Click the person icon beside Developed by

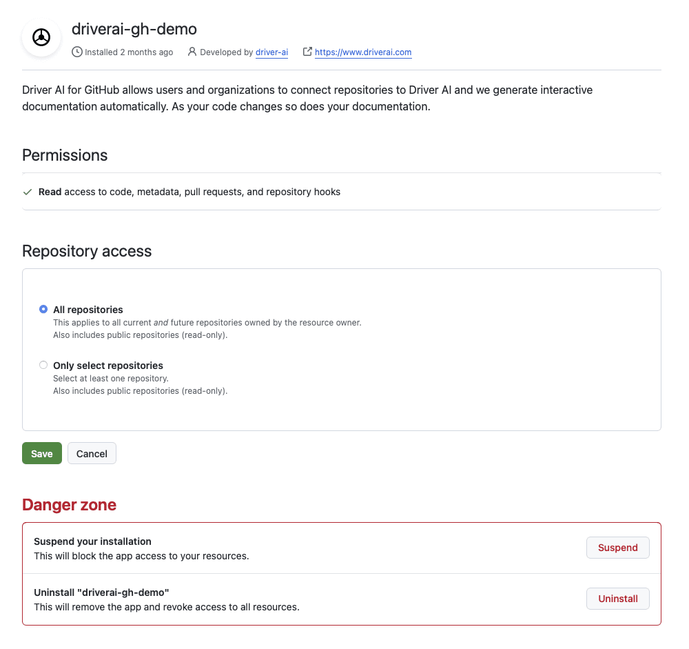[192, 52]
